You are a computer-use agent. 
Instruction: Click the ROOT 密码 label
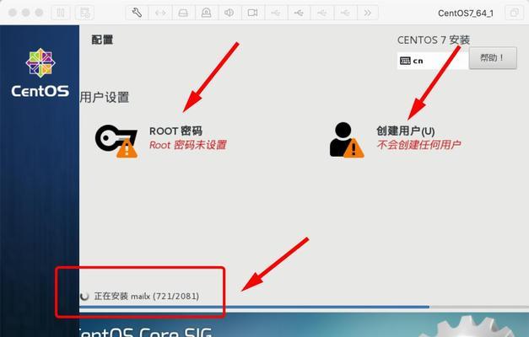click(x=175, y=131)
